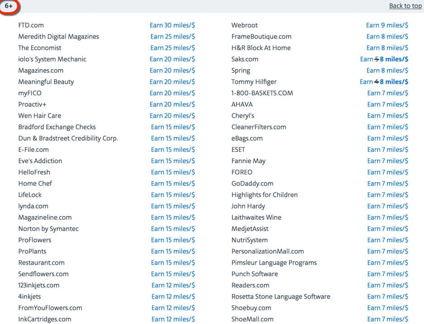
Task: Select Pimsleur Language Programs
Action: [x=274, y=263]
